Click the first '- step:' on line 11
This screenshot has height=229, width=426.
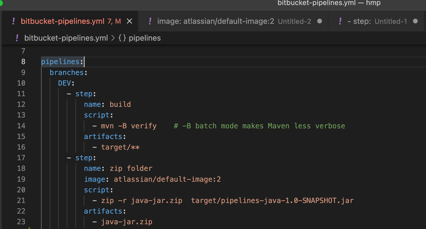tap(81, 94)
